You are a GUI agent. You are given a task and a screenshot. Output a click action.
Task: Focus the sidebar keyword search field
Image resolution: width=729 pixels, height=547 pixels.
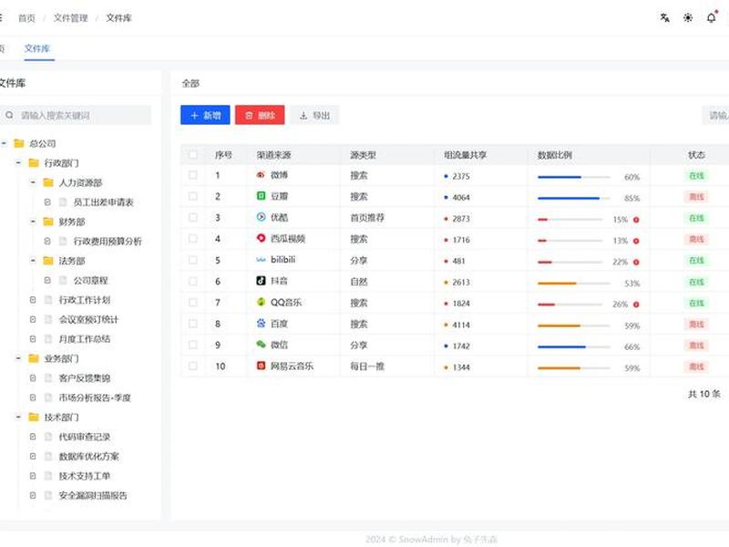76,115
